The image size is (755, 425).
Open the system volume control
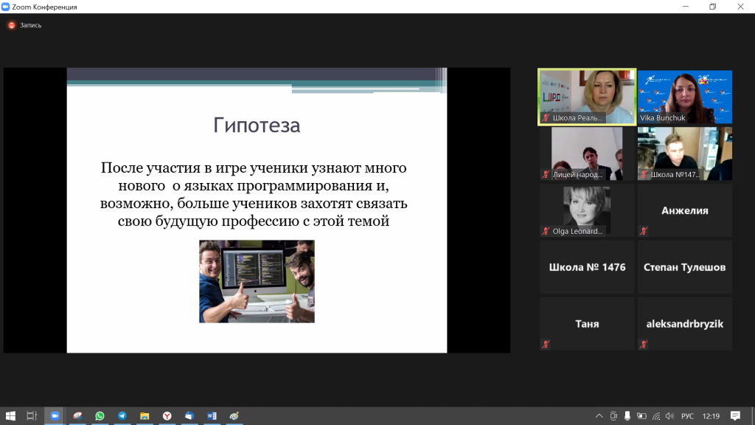[669, 416]
